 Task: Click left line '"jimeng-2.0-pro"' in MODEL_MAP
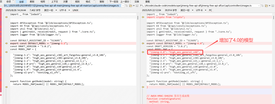[x=53, y=64]
